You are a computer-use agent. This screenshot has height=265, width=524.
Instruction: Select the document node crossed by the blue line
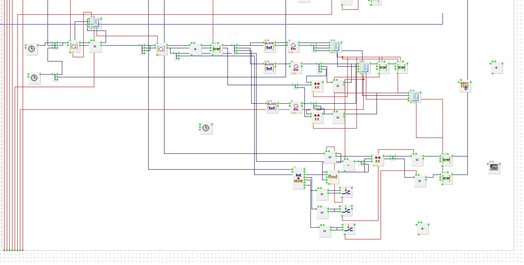click(x=95, y=23)
